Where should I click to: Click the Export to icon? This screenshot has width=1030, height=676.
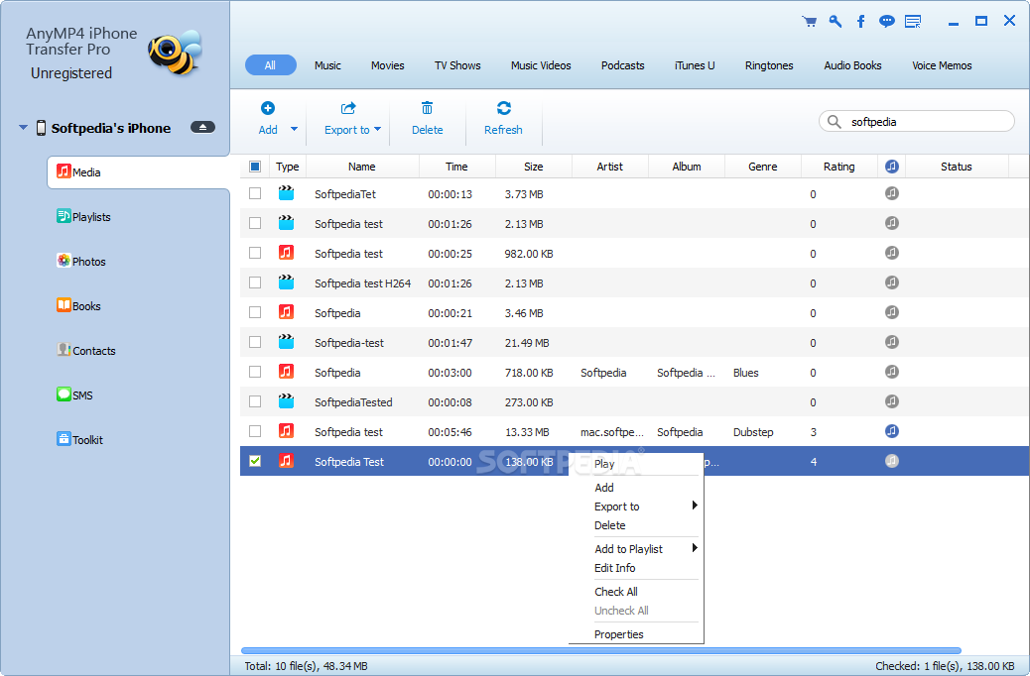(348, 108)
